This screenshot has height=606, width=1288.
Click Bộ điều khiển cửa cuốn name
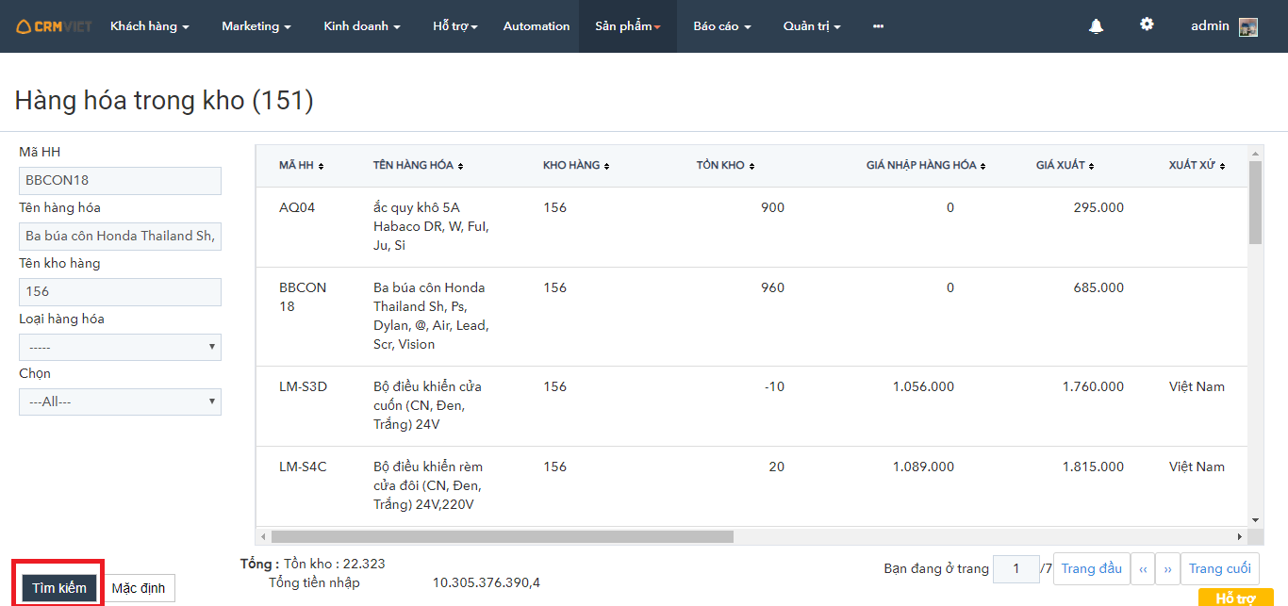pyautogui.click(x=428, y=405)
